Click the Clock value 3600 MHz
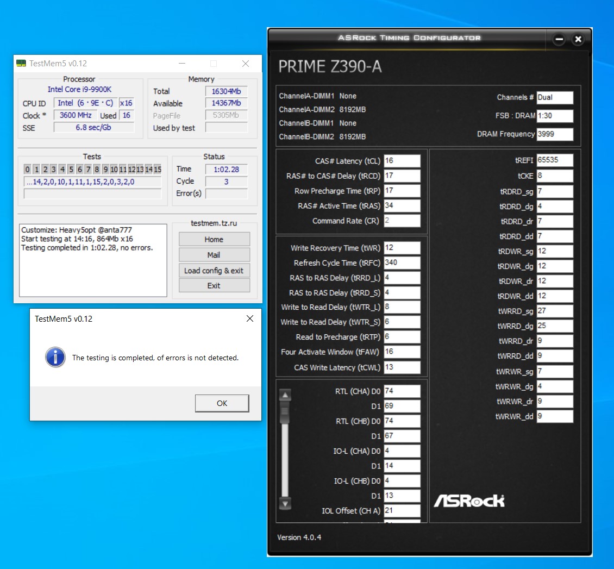The image size is (614, 569). tap(76, 115)
